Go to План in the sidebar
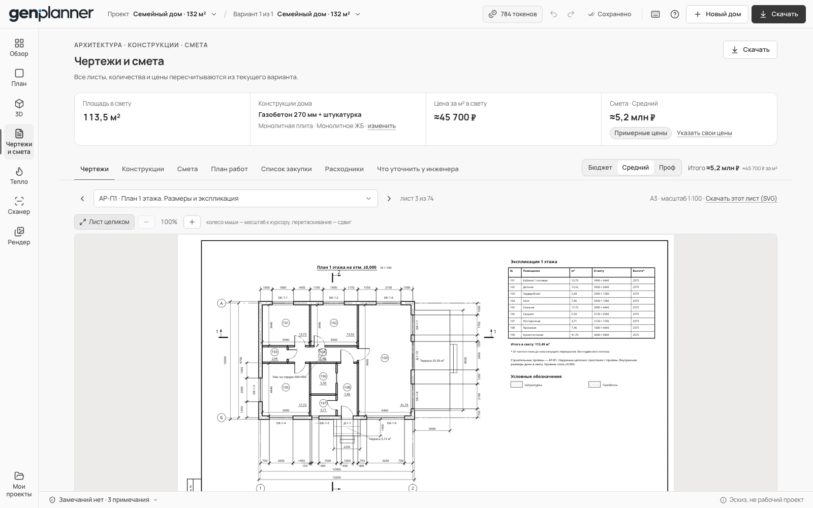 pos(19,78)
